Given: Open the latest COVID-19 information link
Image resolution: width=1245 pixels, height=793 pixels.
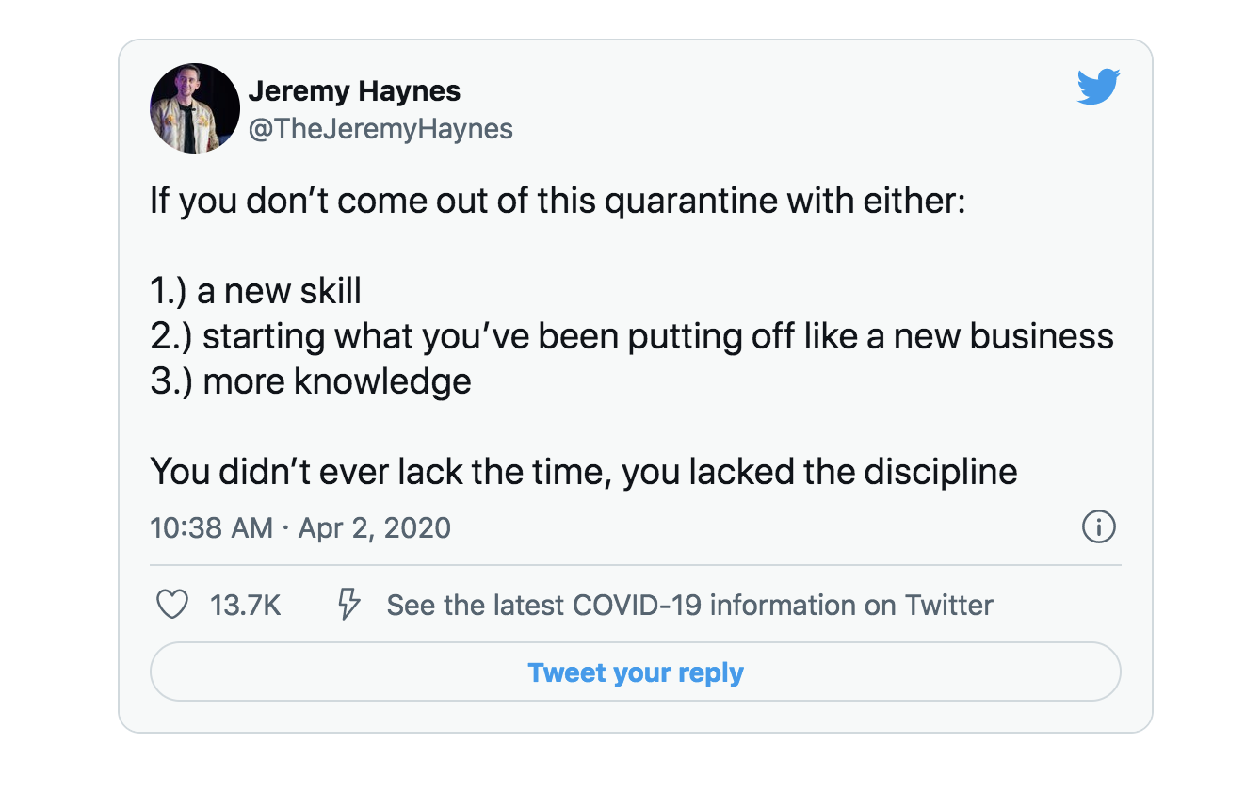Looking at the screenshot, I should pos(689,605).
